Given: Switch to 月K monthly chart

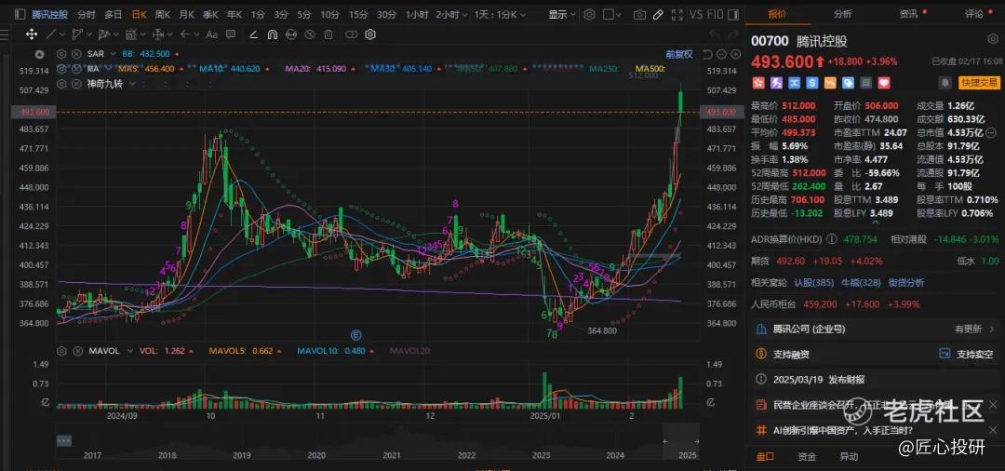Looking at the screenshot, I should click(x=186, y=14).
